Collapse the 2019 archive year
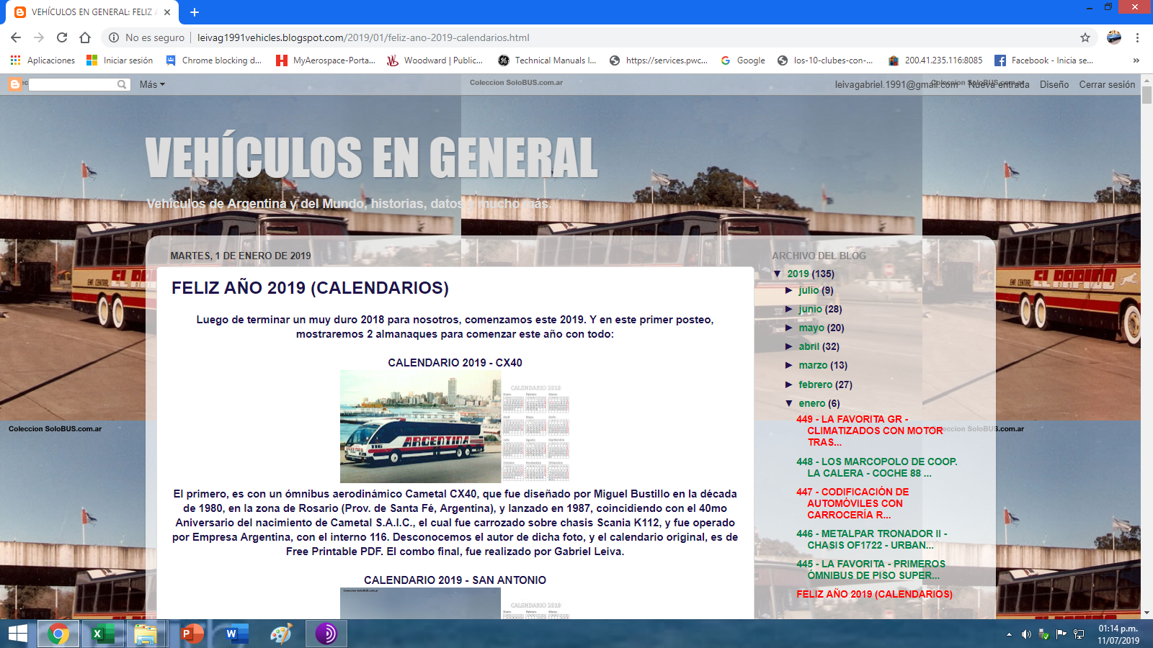 point(778,274)
